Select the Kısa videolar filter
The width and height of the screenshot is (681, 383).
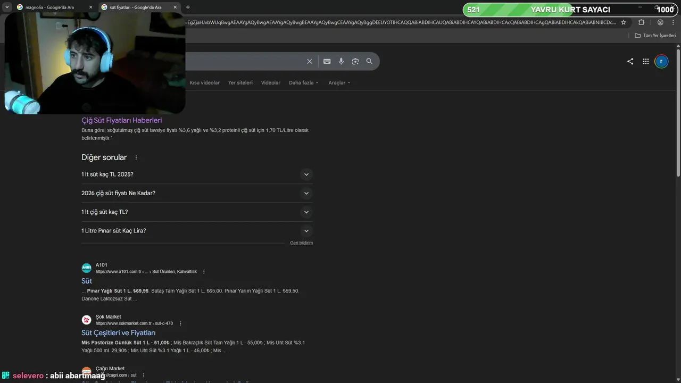(x=205, y=83)
